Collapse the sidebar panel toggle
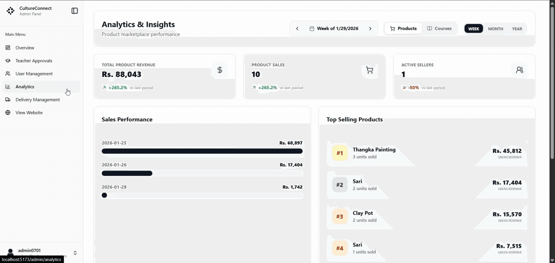Screen dimensions: 555x263 [75, 11]
